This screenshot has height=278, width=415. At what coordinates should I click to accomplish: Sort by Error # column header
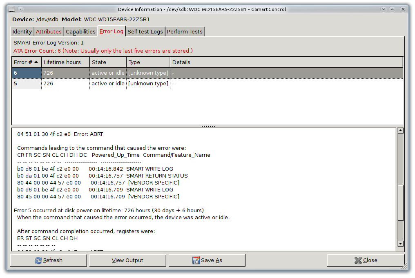[x=27, y=62]
